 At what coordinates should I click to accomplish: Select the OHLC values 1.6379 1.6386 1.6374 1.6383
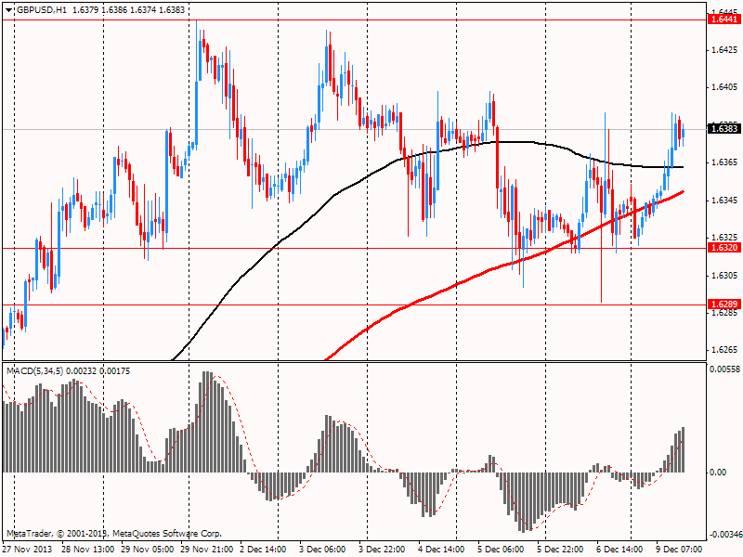point(128,10)
